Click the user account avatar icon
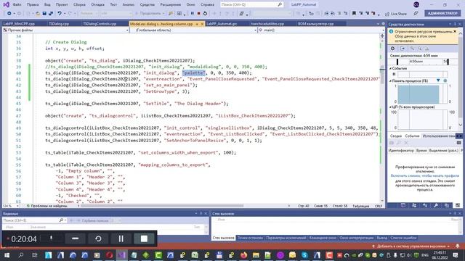Image resolution: width=465 pixels, height=261 pixels. 416,4
